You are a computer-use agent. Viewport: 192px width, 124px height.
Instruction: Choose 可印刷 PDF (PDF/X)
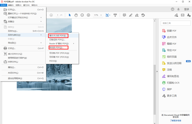(x=62, y=57)
